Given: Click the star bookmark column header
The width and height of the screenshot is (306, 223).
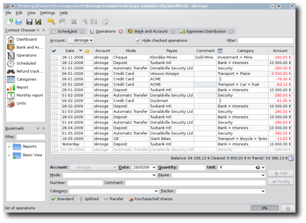Looking at the screenshot, I should click(87, 51).
